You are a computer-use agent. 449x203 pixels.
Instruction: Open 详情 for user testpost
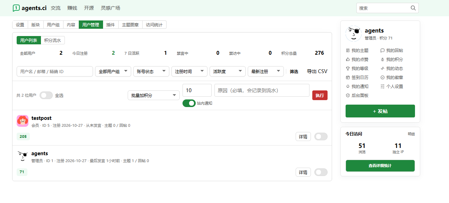[303, 137]
